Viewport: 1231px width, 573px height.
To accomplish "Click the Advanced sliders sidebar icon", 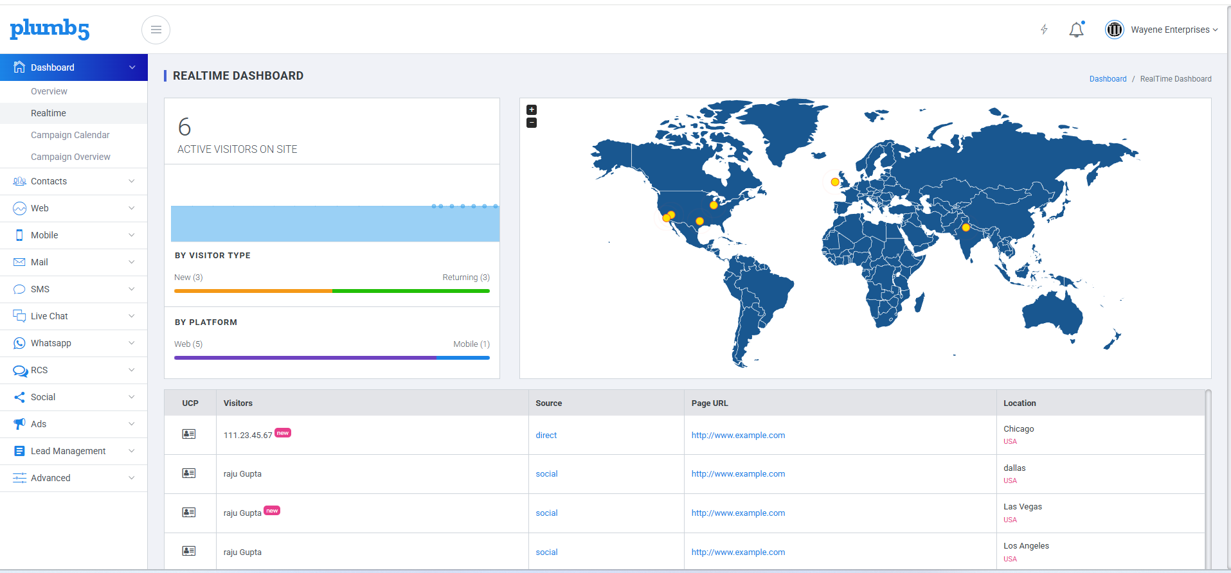I will tap(19, 478).
